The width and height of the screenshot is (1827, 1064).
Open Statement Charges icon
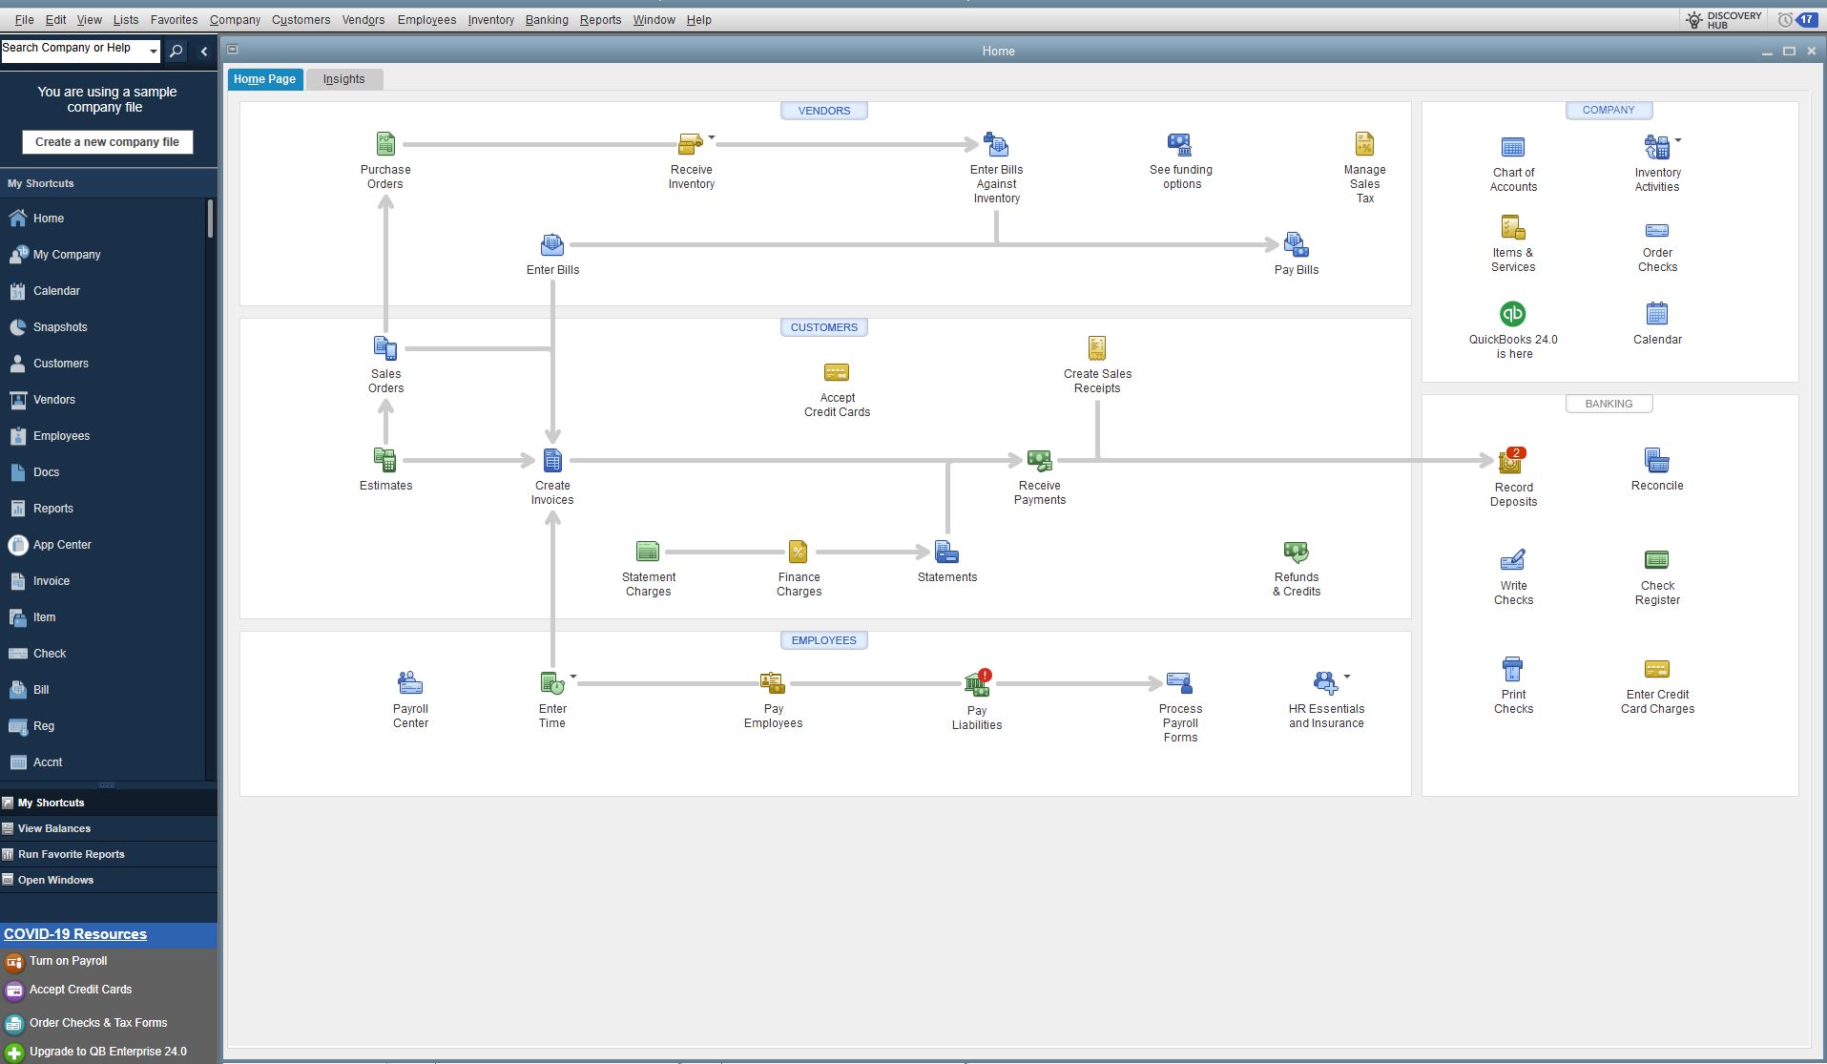click(648, 552)
